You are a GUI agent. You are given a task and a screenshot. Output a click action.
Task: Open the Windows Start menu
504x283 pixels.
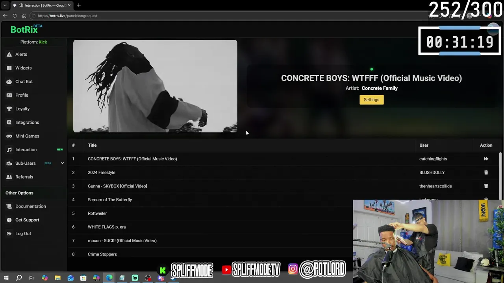point(6,278)
